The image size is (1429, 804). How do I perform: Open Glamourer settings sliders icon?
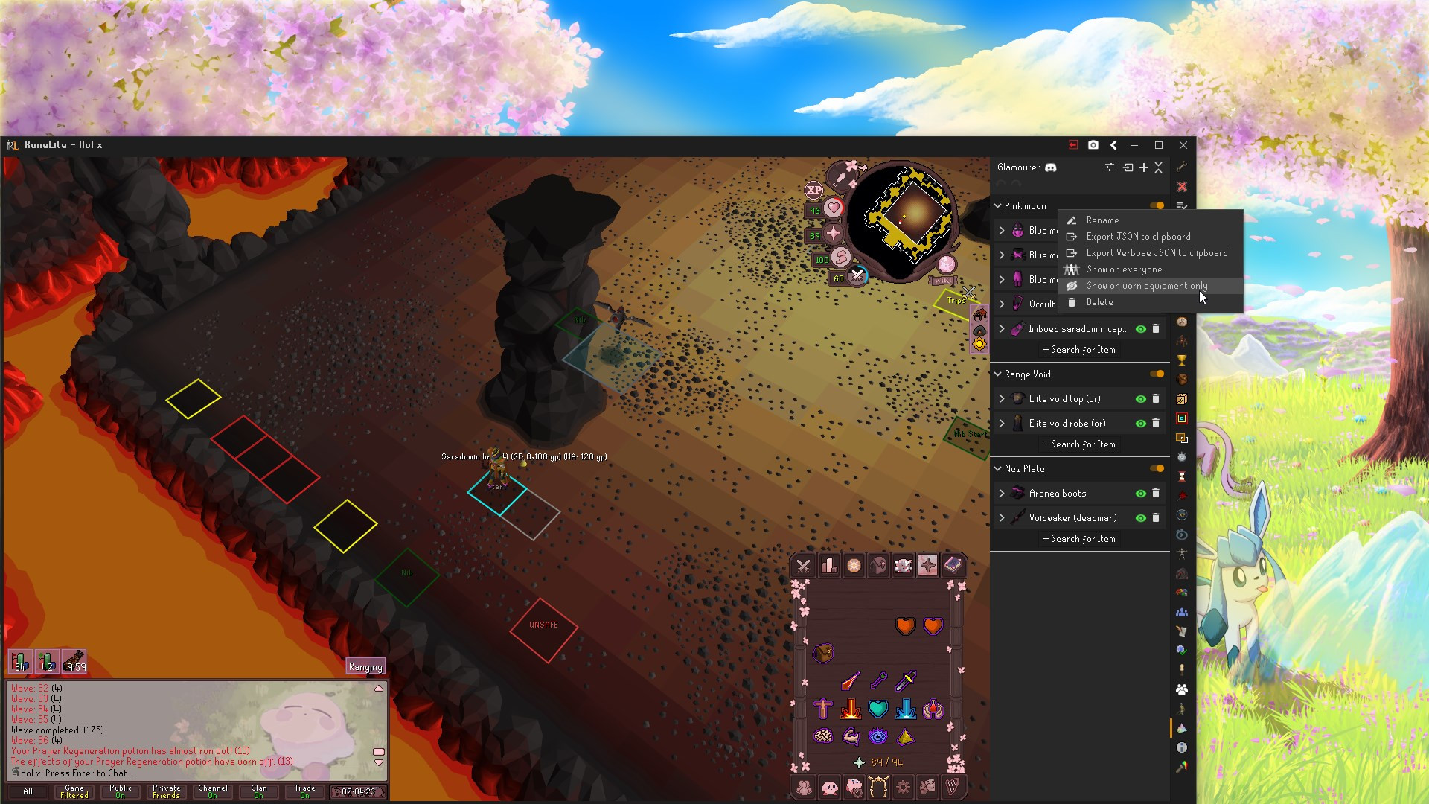pos(1110,167)
